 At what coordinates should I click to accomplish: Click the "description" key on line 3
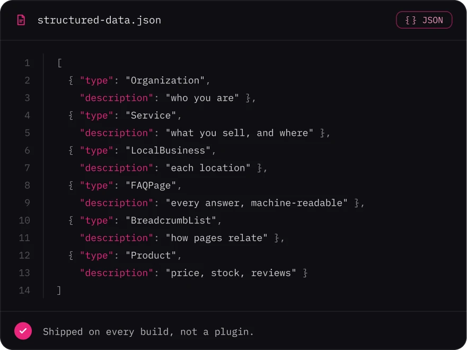[117, 98]
